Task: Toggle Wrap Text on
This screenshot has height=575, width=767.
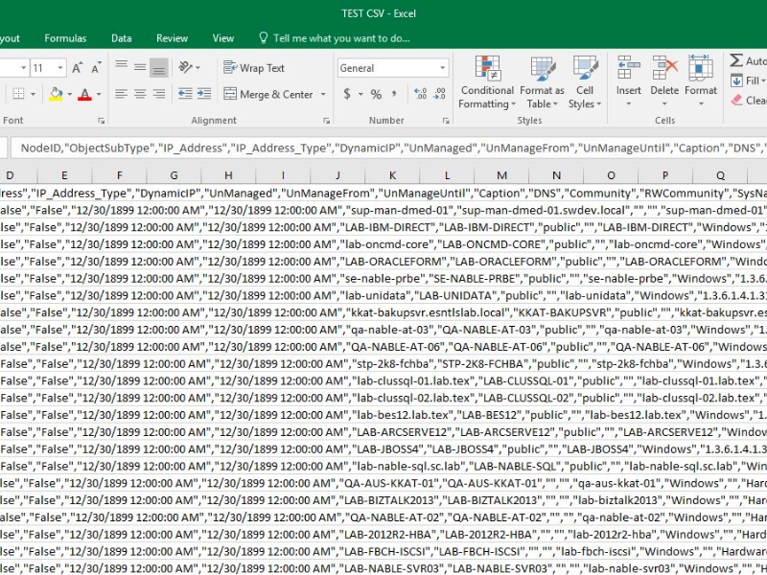Action: [x=254, y=67]
